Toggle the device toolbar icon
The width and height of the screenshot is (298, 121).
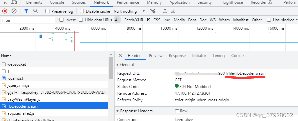14,2
